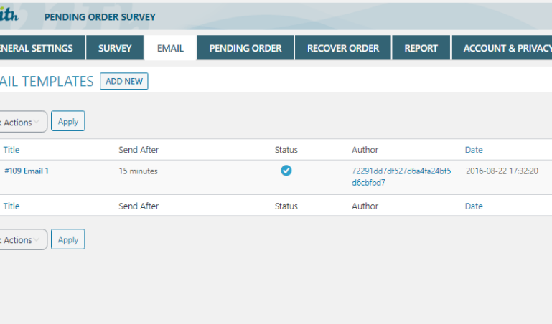Sort by the Date column header at the top
This screenshot has height=324, width=552.
tap(474, 150)
